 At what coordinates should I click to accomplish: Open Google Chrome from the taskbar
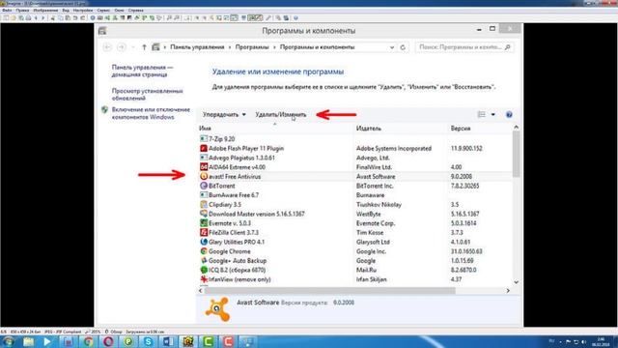click(x=88, y=341)
